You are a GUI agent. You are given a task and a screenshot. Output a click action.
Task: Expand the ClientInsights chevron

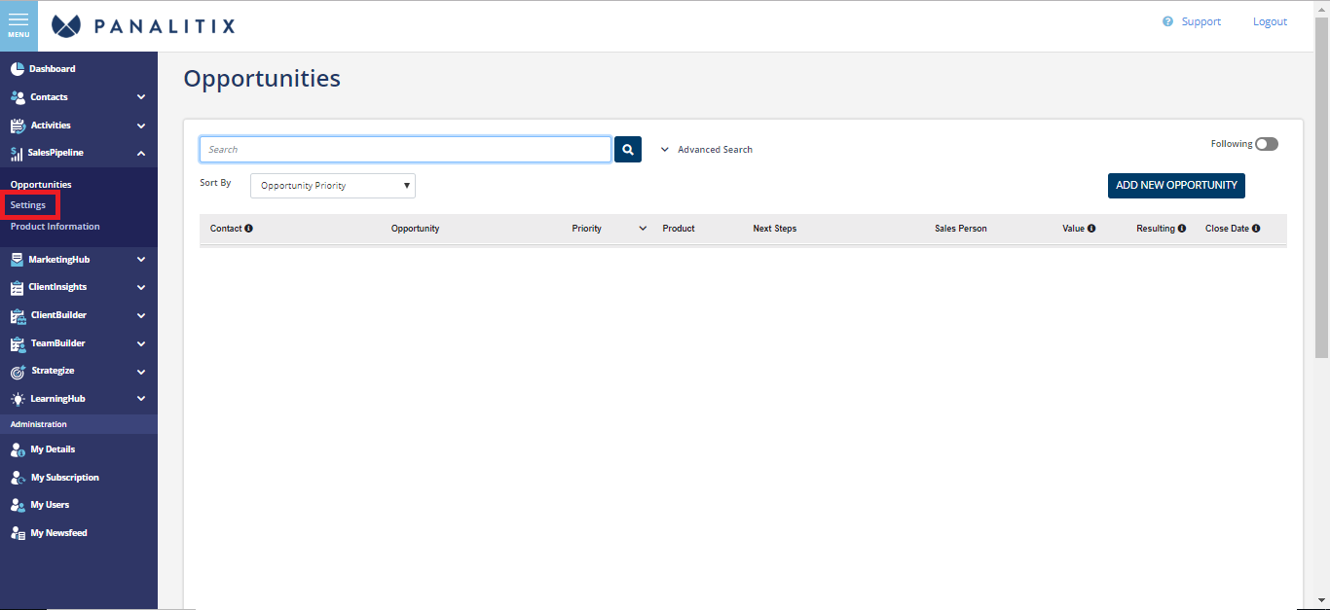pyautogui.click(x=141, y=288)
